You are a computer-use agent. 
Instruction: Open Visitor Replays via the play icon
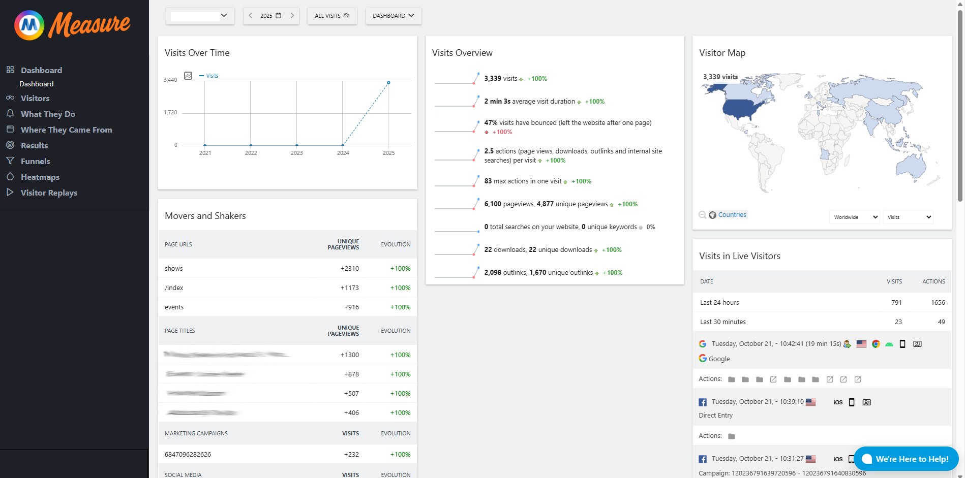pyautogui.click(x=11, y=193)
